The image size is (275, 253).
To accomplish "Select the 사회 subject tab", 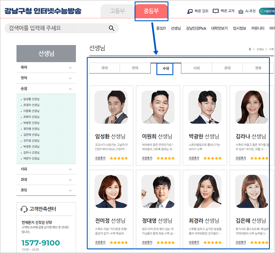I will pyautogui.click(x=197, y=68).
